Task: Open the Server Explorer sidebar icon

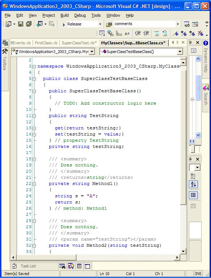Action: coord(5,43)
